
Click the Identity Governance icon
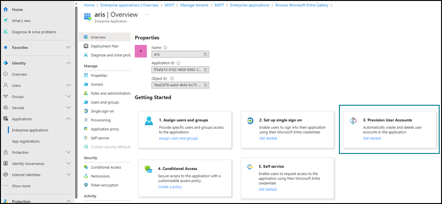pyautogui.click(x=6, y=164)
